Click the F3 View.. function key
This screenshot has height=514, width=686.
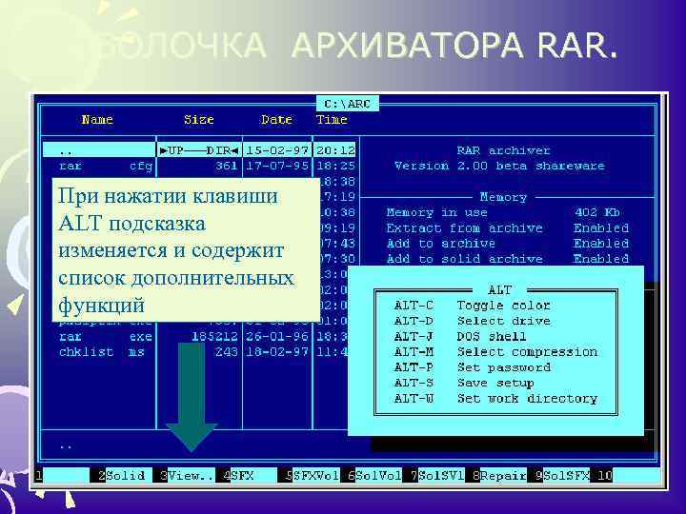[187, 475]
